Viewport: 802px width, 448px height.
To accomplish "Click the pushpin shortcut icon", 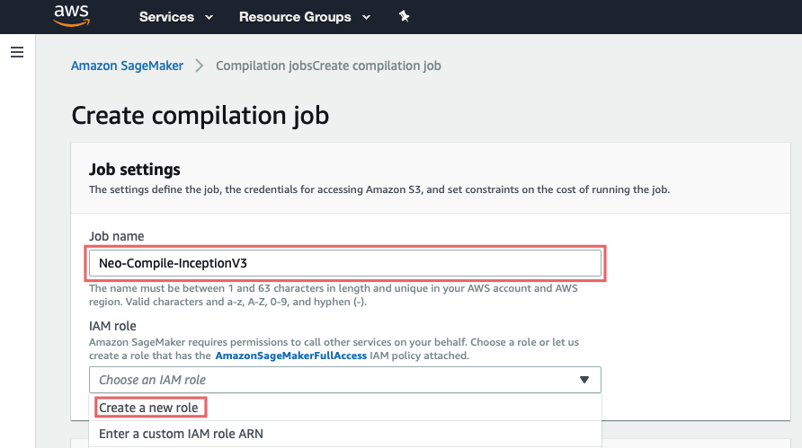I will click(x=404, y=16).
